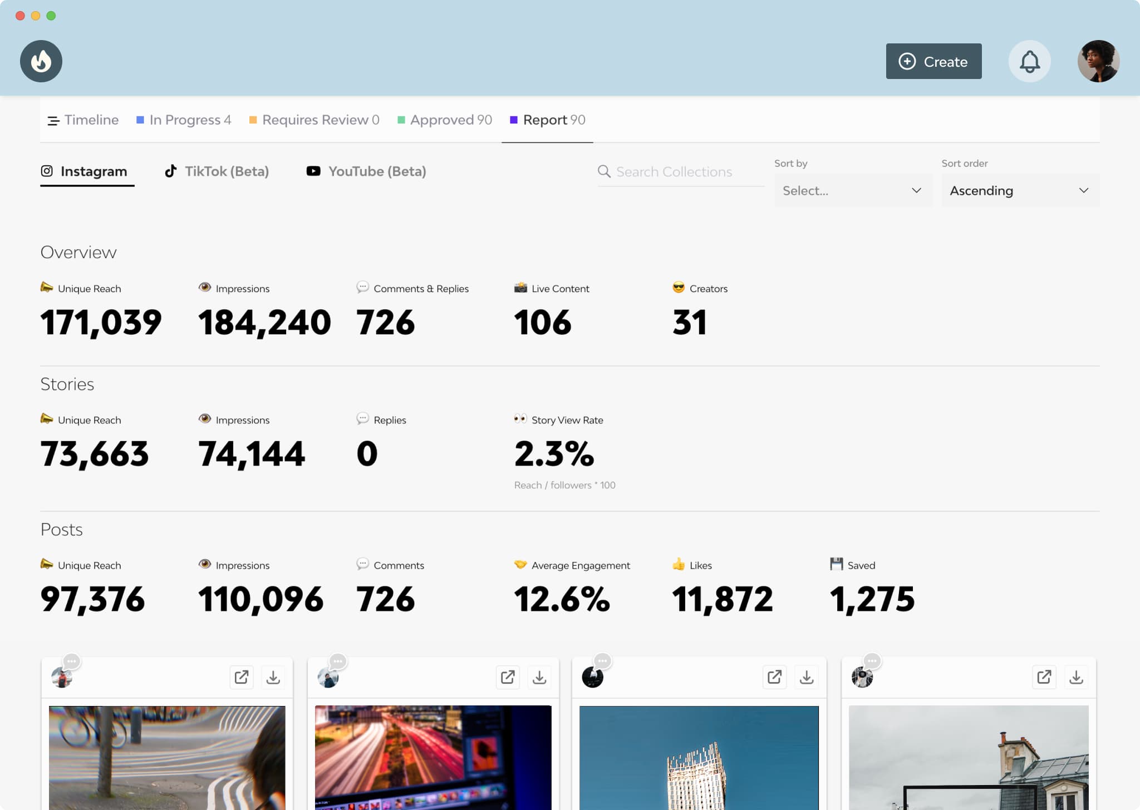Click the Instagram camera icon
Viewport: 1140px width, 810px height.
tap(47, 171)
